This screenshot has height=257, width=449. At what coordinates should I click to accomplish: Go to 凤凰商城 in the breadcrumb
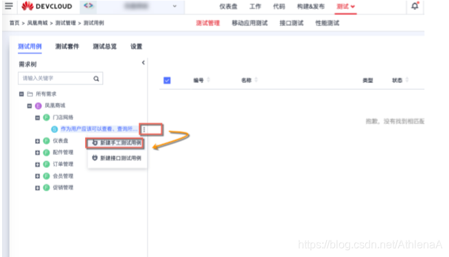pyautogui.click(x=38, y=23)
